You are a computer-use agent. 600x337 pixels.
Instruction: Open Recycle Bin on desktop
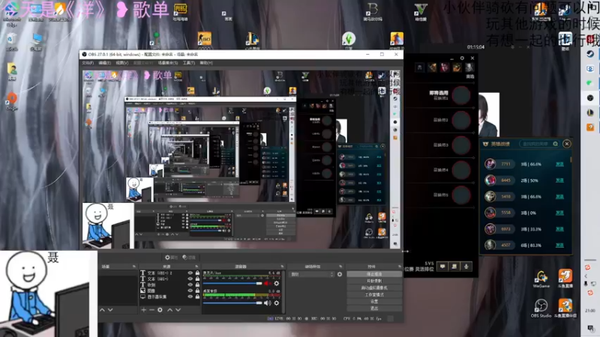(11, 42)
